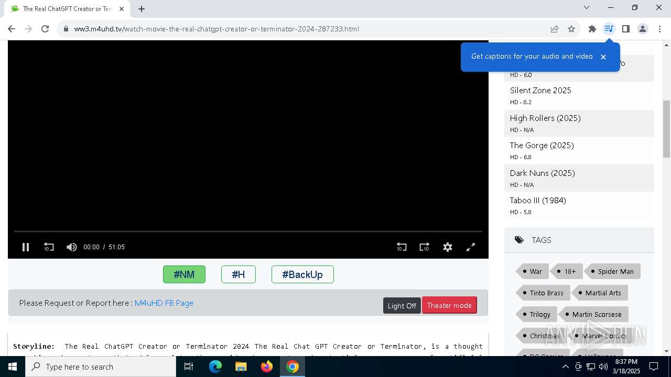
Task: Show hidden system tray icons
Action: [565, 367]
